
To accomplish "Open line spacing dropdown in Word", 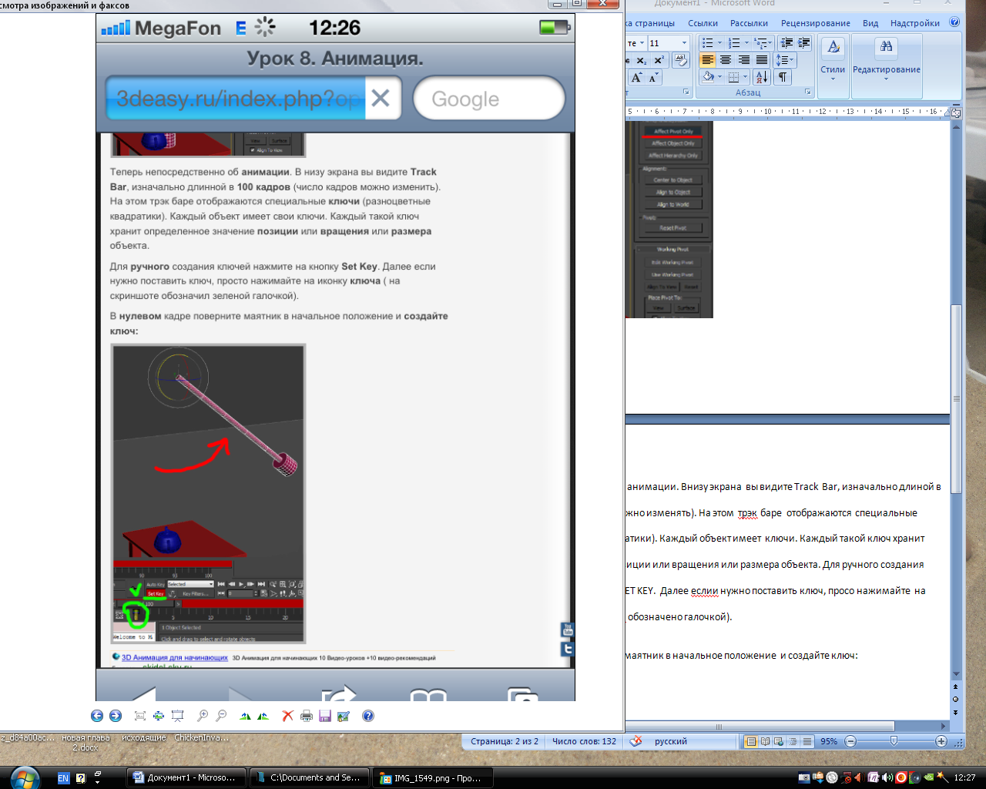I will 785,60.
